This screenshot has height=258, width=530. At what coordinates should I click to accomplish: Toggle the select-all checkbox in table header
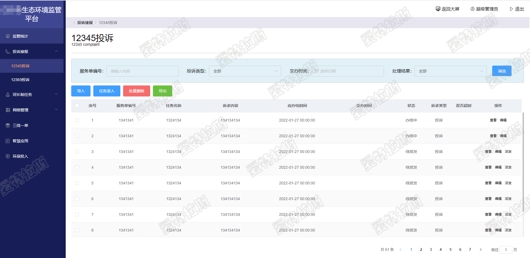77,106
